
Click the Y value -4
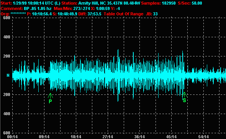click(x=118, y=8)
